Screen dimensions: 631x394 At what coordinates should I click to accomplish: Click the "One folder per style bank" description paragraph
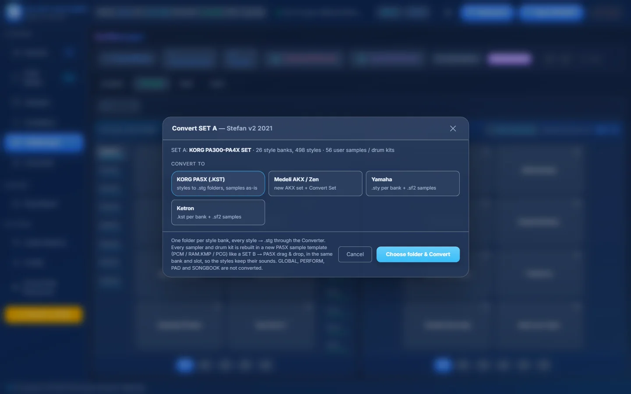pyautogui.click(x=252, y=254)
